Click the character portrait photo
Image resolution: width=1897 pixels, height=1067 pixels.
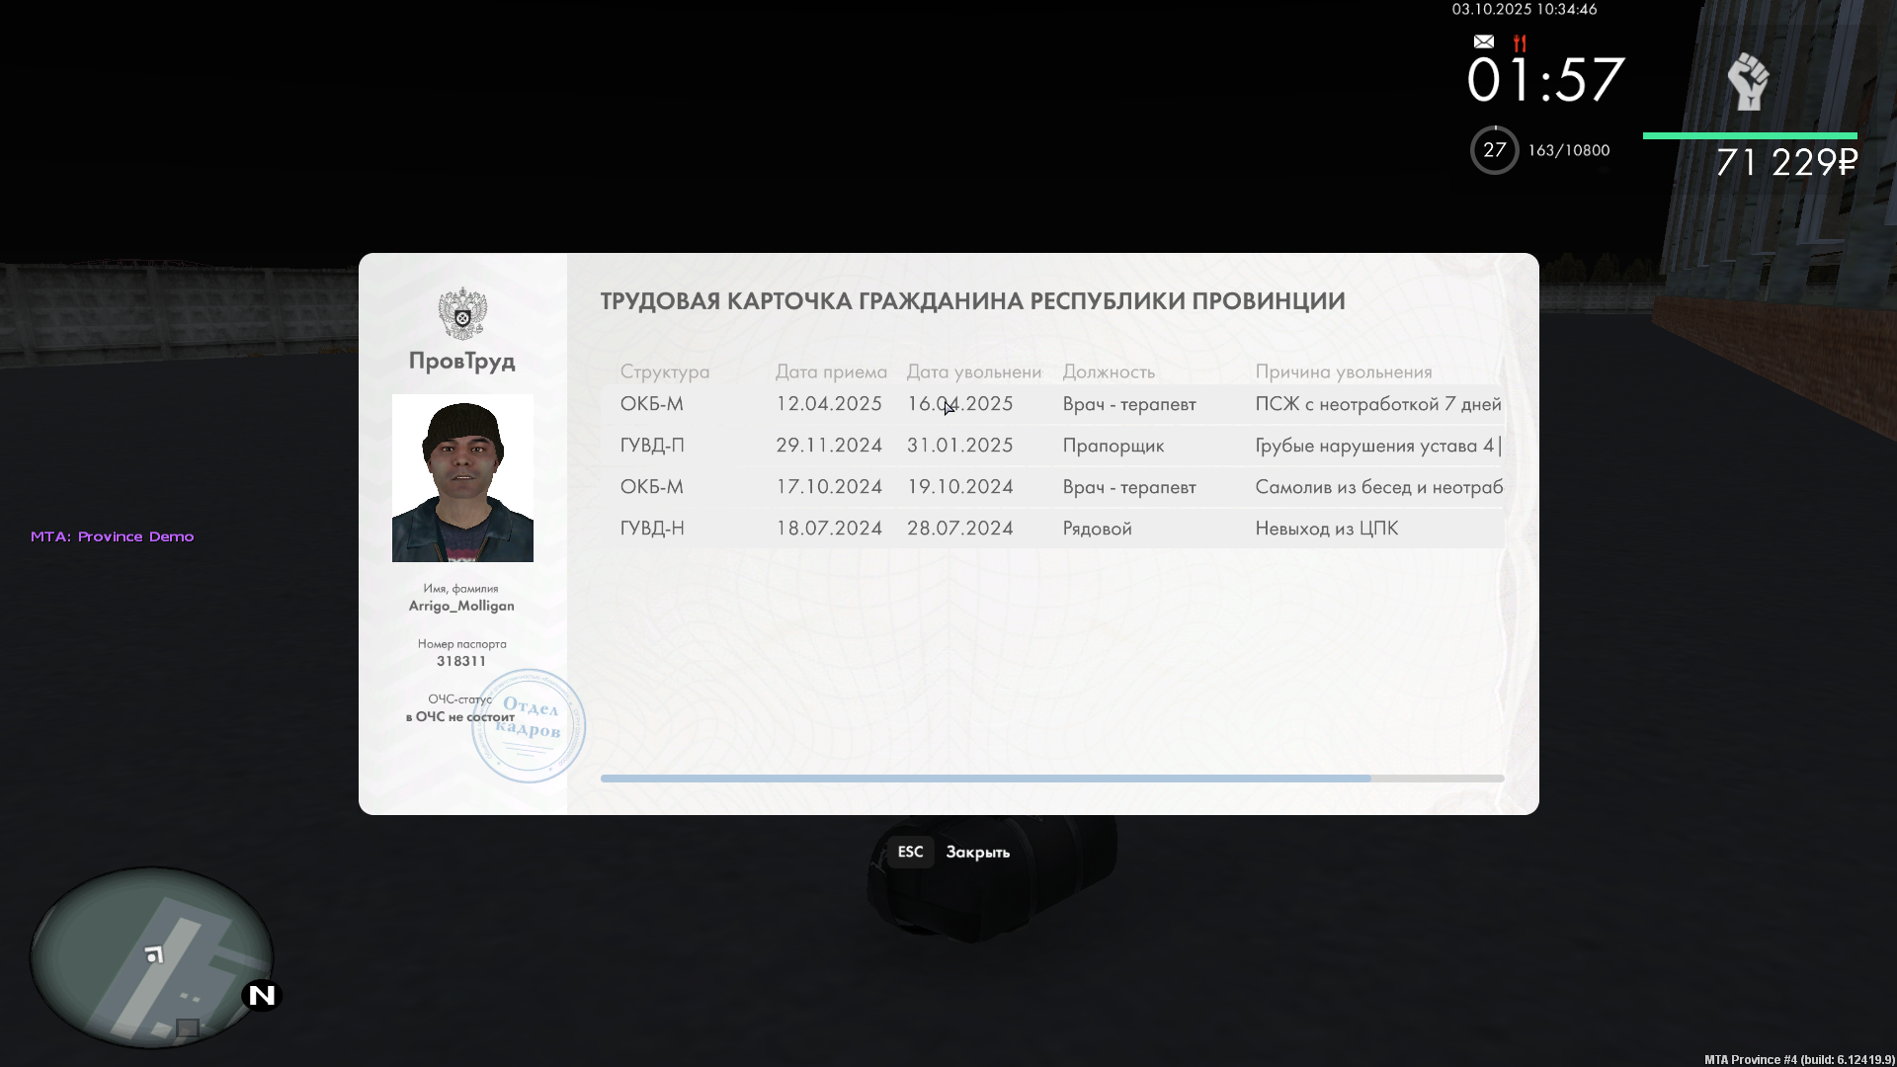coord(462,478)
